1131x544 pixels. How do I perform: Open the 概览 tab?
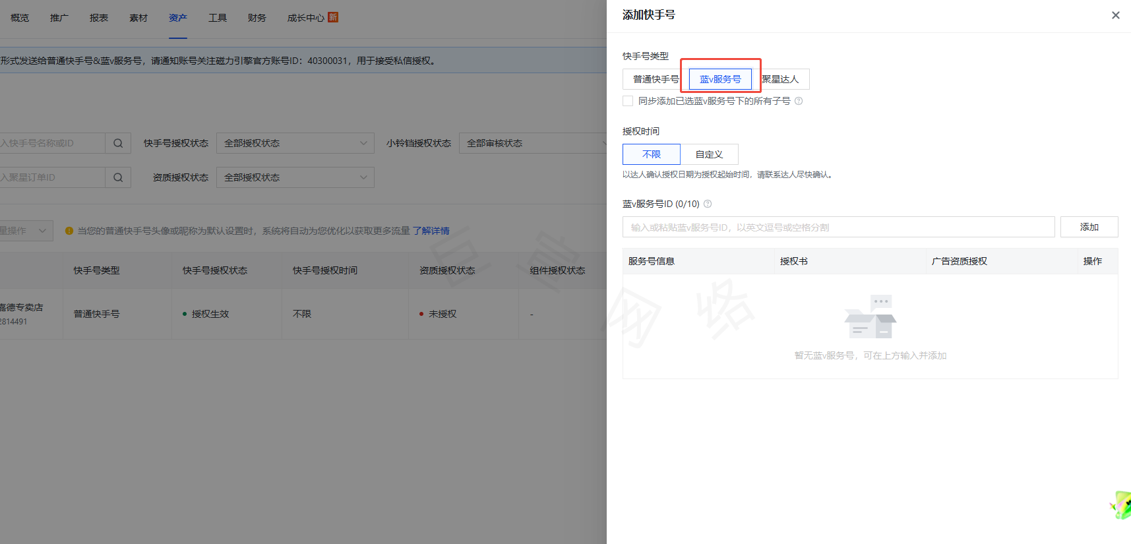pyautogui.click(x=20, y=18)
